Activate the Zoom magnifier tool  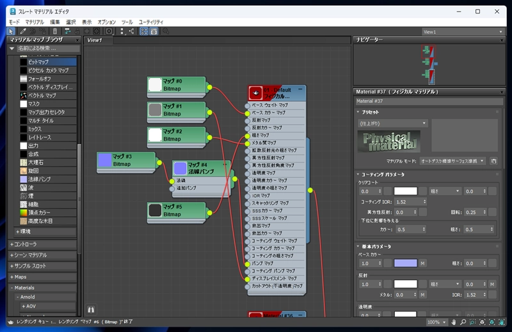tap(463, 322)
